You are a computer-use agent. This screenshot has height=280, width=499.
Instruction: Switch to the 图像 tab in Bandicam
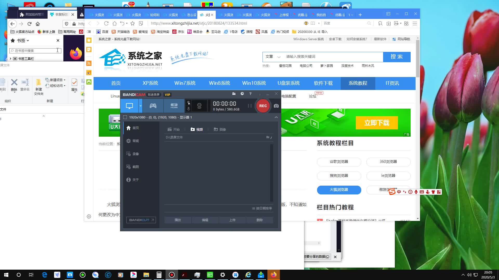tap(220, 129)
